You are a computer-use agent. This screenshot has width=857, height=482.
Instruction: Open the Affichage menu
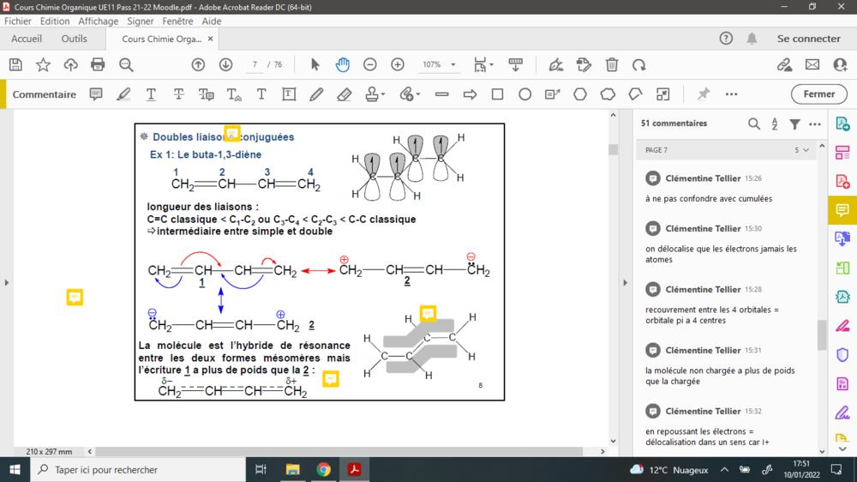click(x=99, y=21)
